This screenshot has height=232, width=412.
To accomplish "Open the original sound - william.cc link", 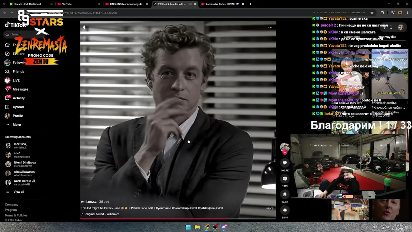I will (102, 214).
